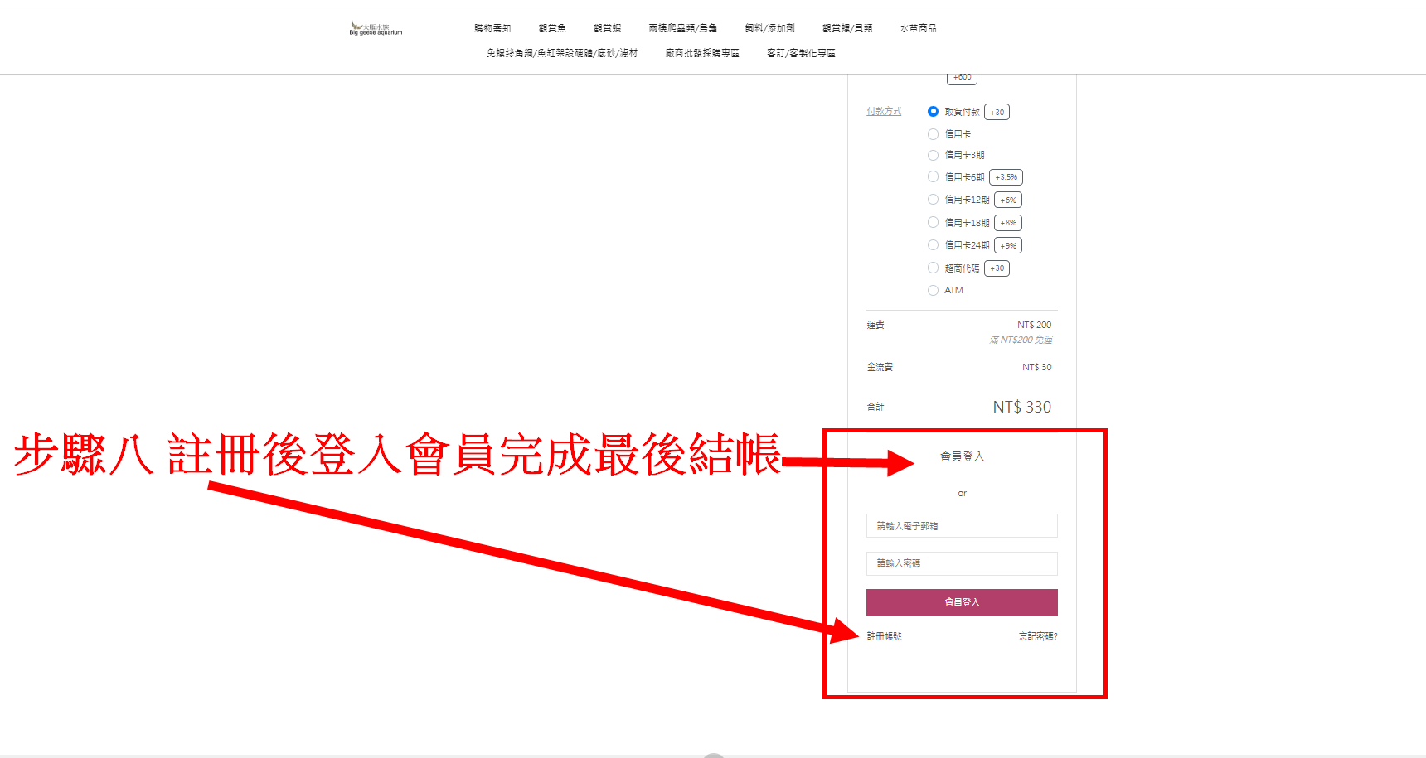
Task: Select the 信用卡3期 installment option
Action: pos(933,155)
